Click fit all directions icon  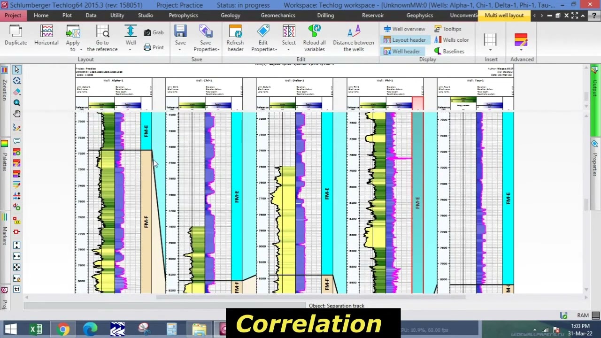[17, 267]
